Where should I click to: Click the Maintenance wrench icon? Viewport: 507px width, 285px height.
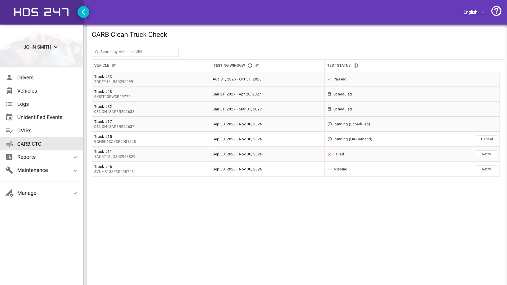coord(9,170)
